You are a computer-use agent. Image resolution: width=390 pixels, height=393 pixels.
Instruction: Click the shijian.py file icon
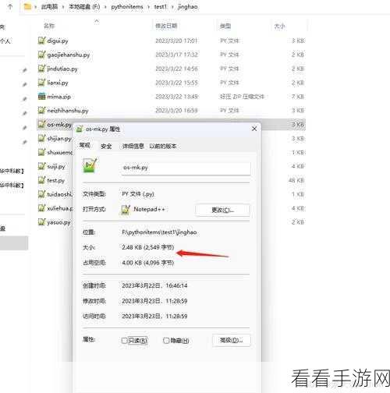pos(41,138)
